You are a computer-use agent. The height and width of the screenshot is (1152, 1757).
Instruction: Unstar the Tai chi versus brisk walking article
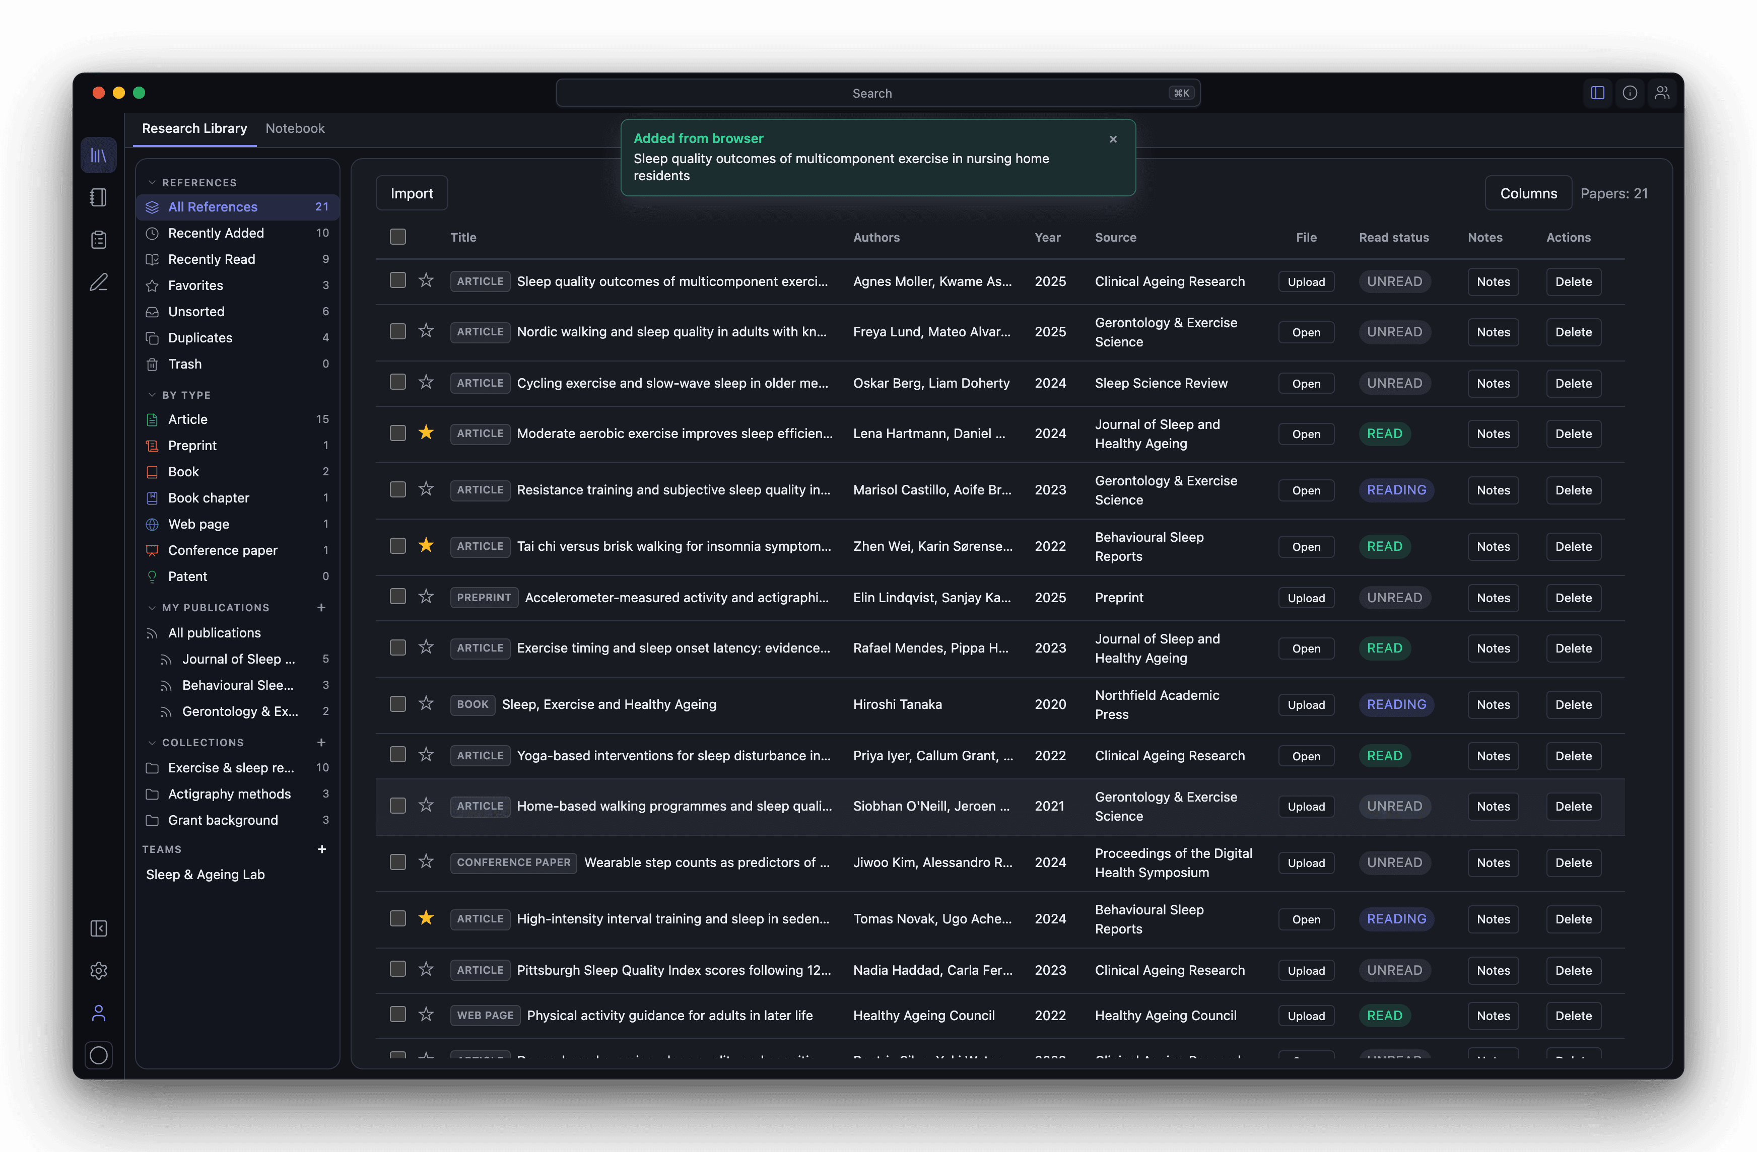pos(426,546)
